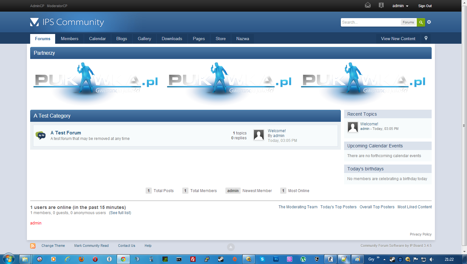
Task: Open Today's Top Posters link
Action: point(338,207)
